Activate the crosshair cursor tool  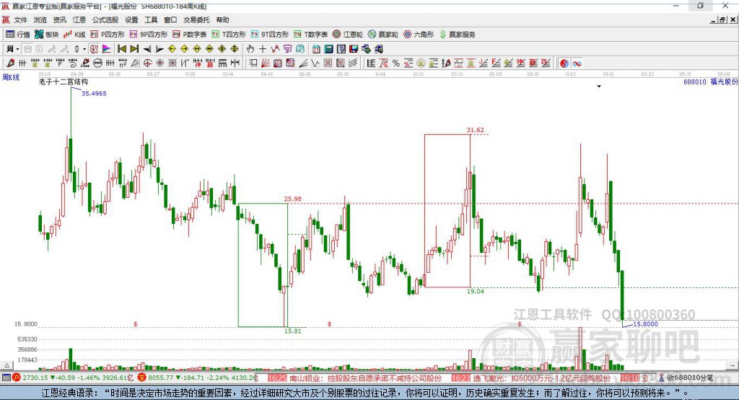tap(263, 49)
